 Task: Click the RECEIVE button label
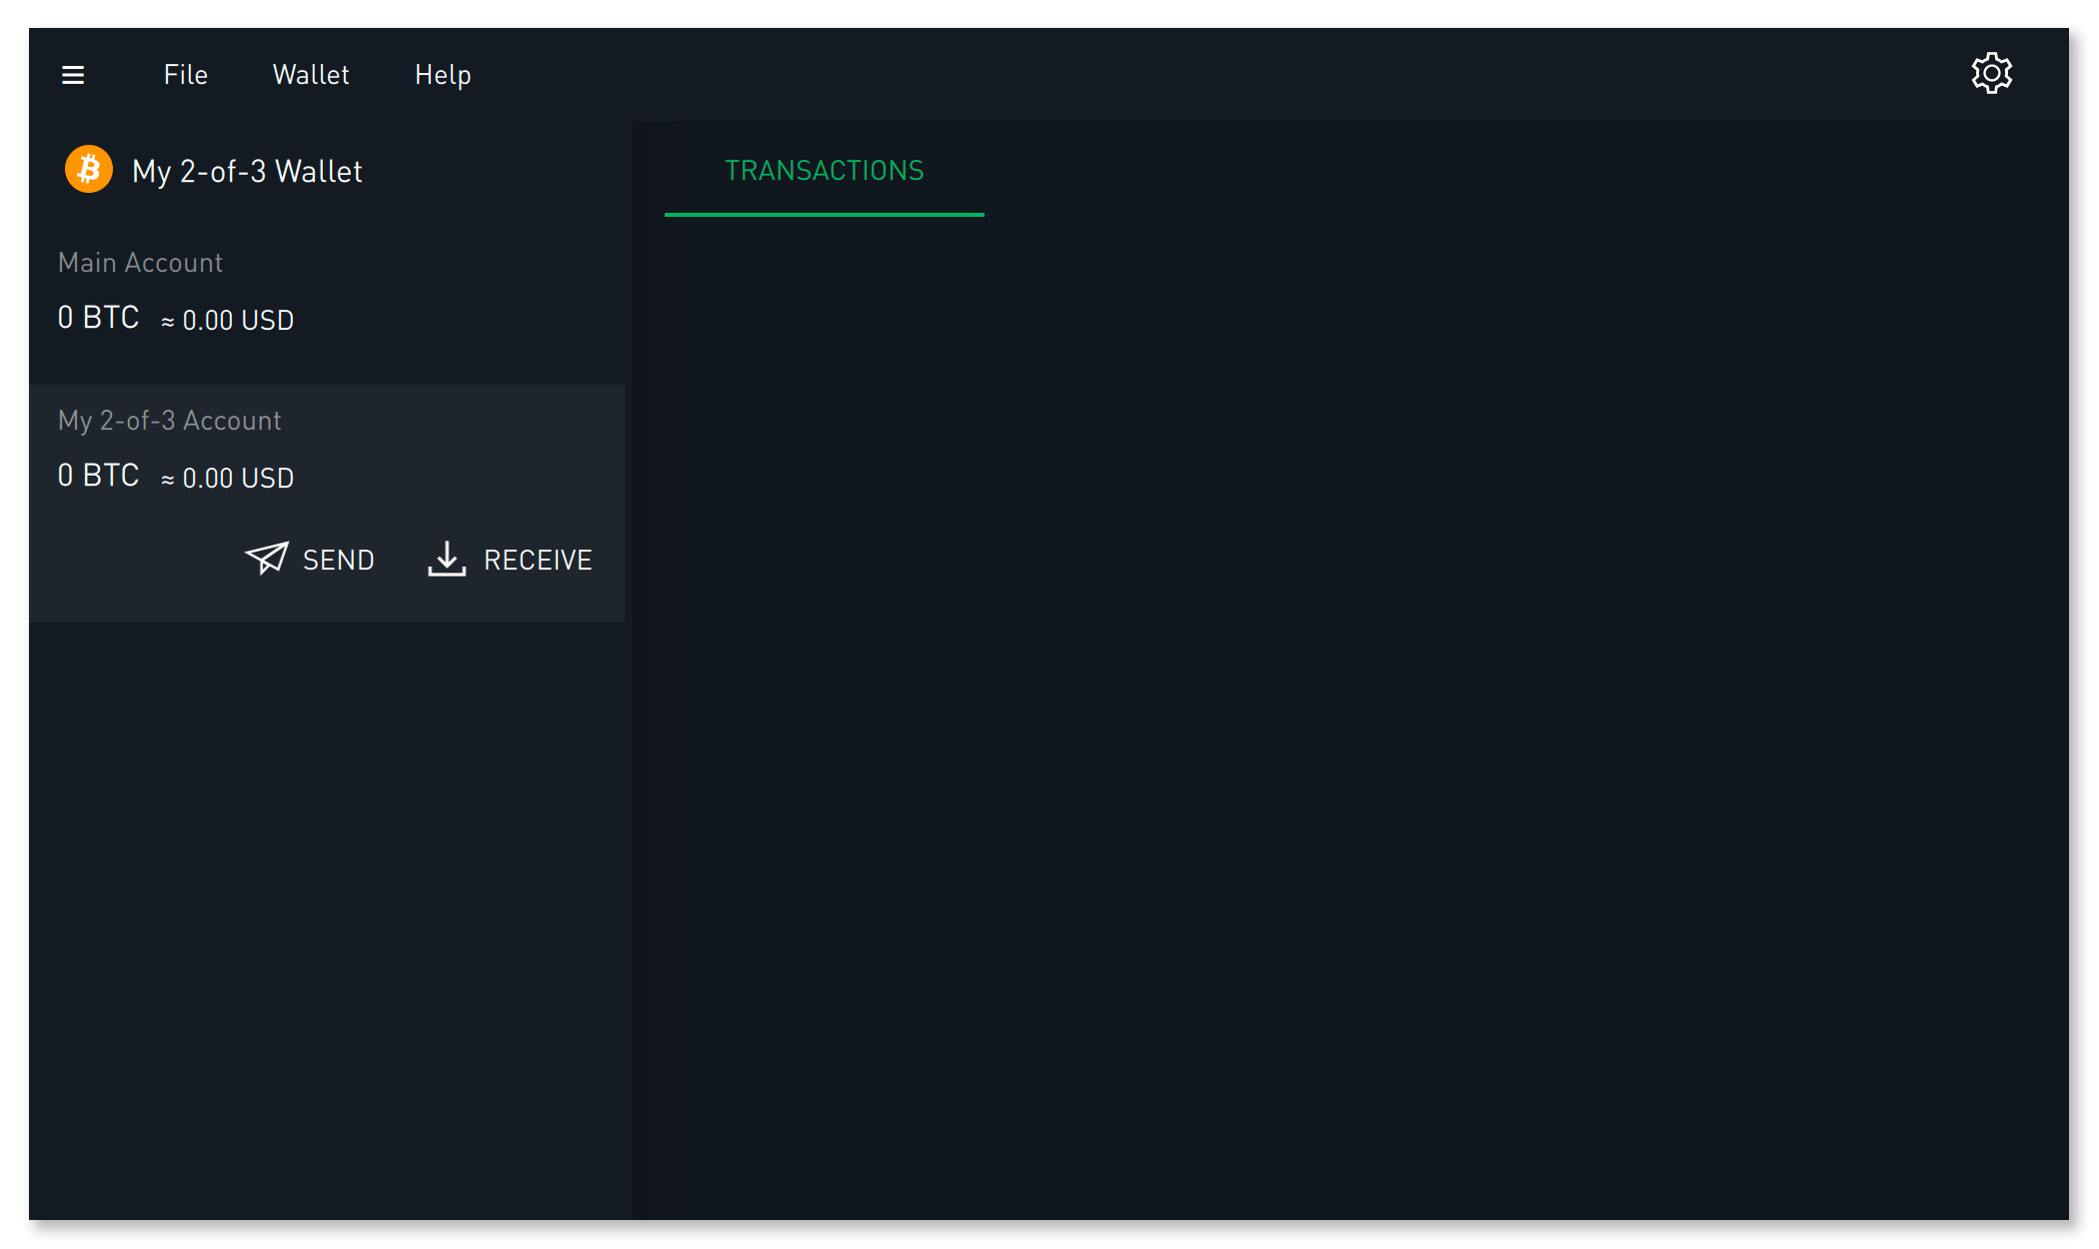(538, 561)
